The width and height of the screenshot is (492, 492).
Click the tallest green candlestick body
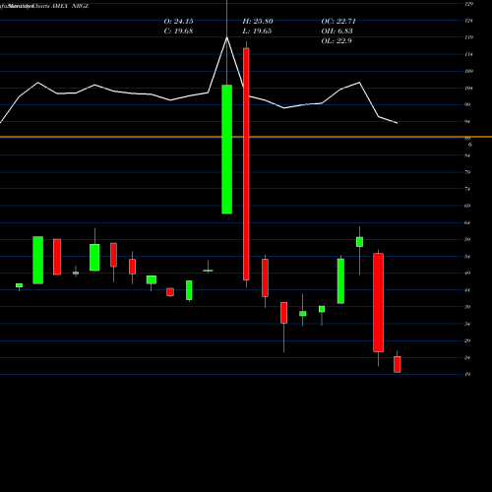click(227, 150)
